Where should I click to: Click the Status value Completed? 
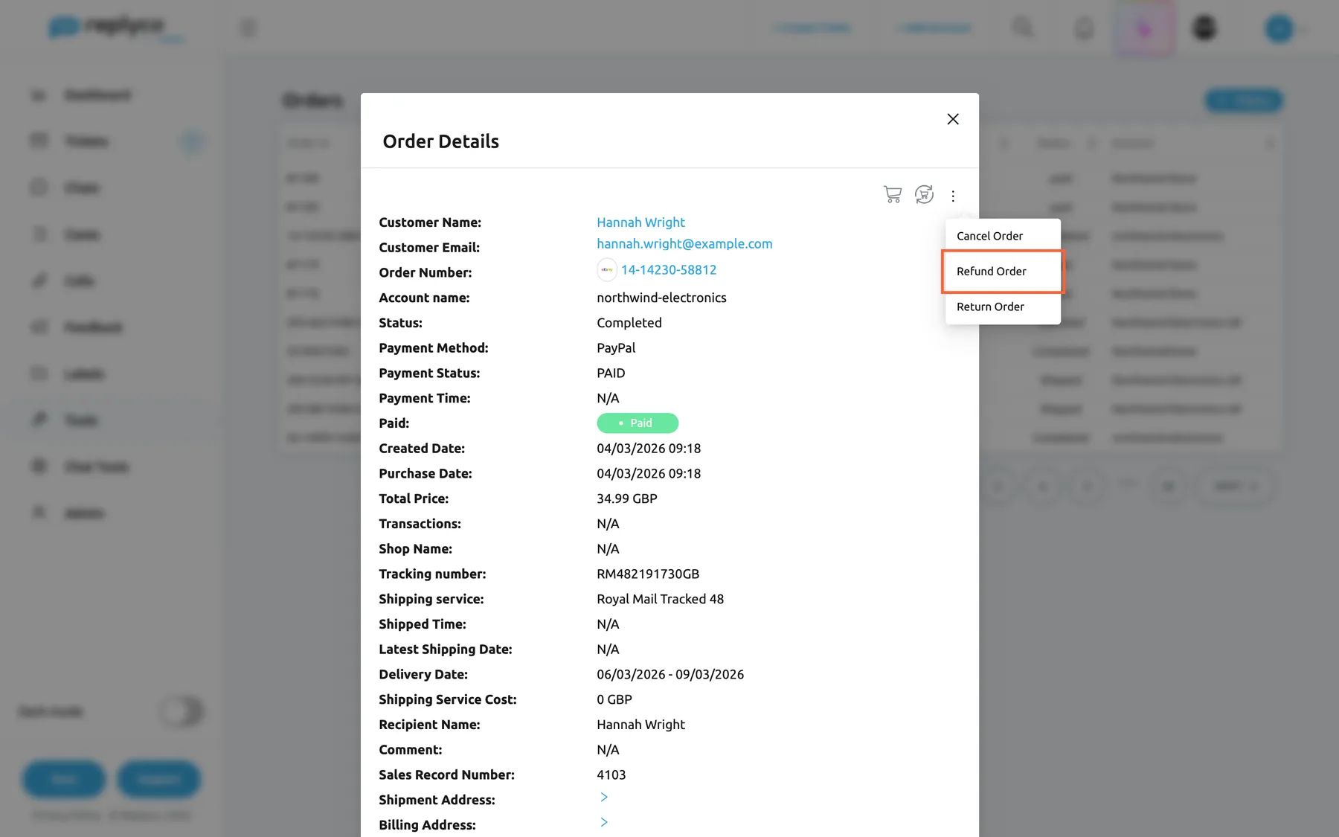[629, 323]
